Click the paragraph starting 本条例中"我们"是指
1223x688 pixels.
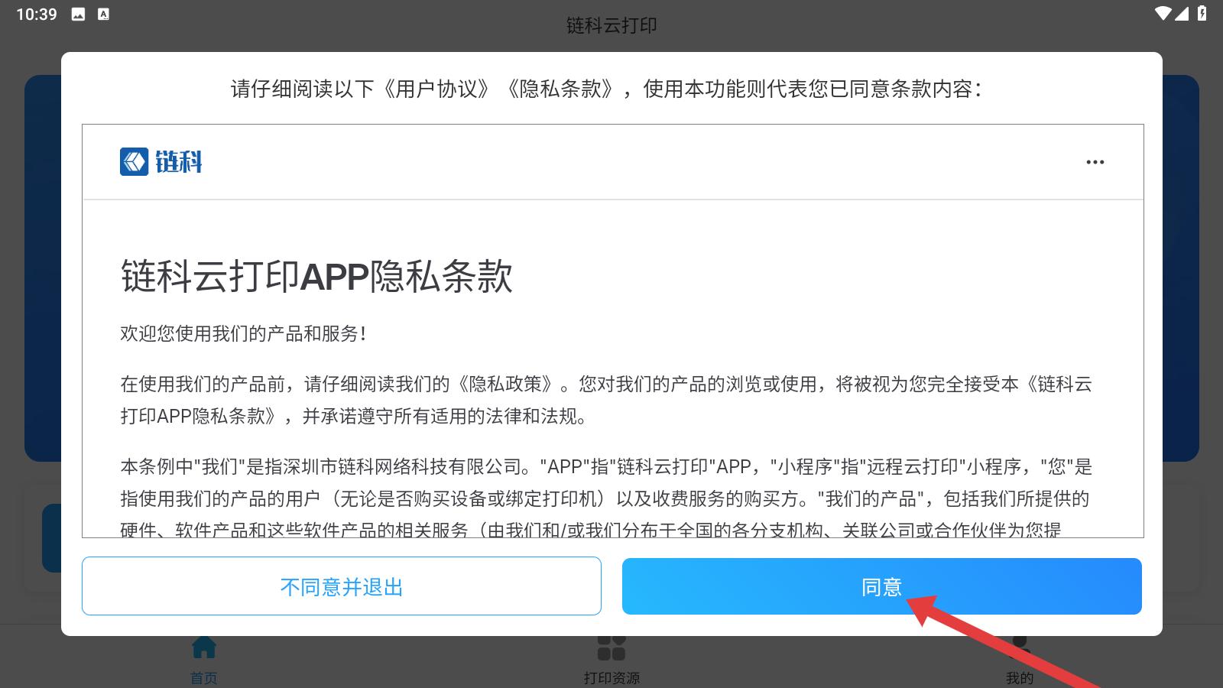click(x=606, y=498)
